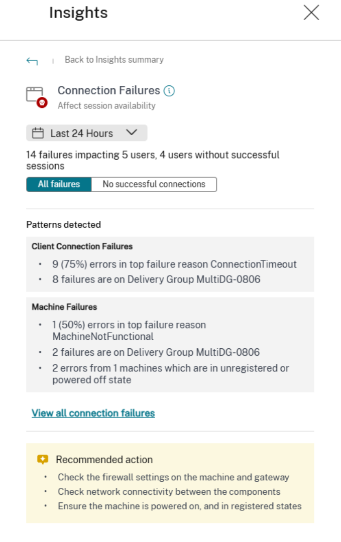Click the back arrow icon

click(x=31, y=60)
